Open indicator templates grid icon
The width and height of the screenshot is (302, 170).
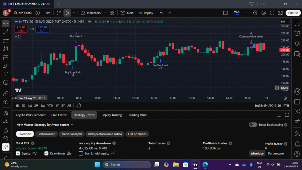point(112,13)
